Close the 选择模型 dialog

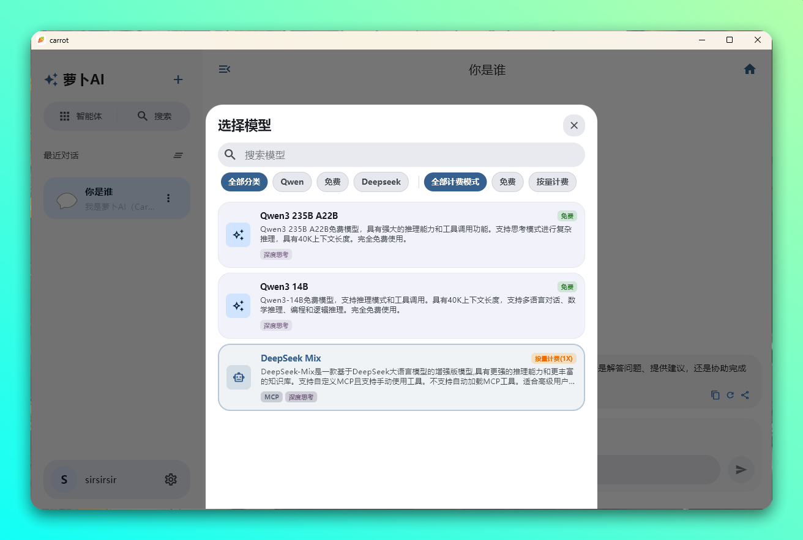pyautogui.click(x=573, y=125)
